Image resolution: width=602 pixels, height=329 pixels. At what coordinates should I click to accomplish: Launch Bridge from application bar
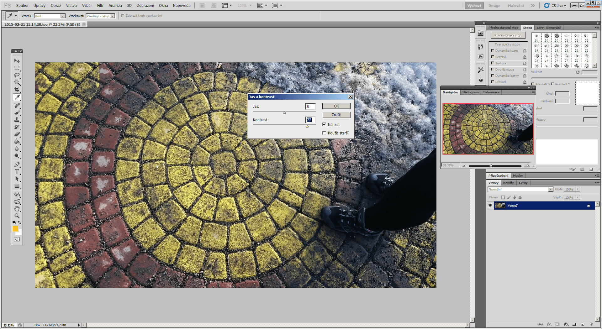(202, 5)
